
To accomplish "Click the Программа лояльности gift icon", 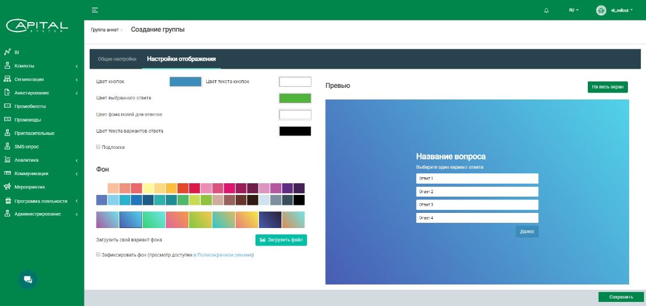I will pyautogui.click(x=7, y=201).
